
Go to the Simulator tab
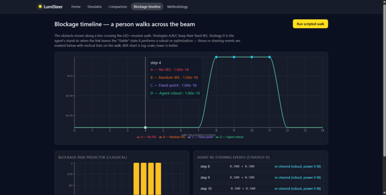coord(94,7)
